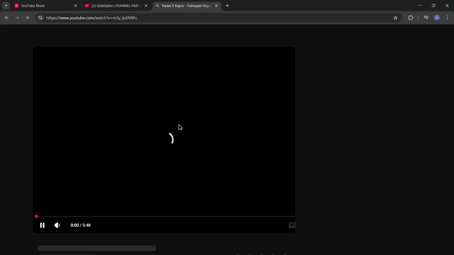Open the Extensions puzzle icon

[410, 18]
